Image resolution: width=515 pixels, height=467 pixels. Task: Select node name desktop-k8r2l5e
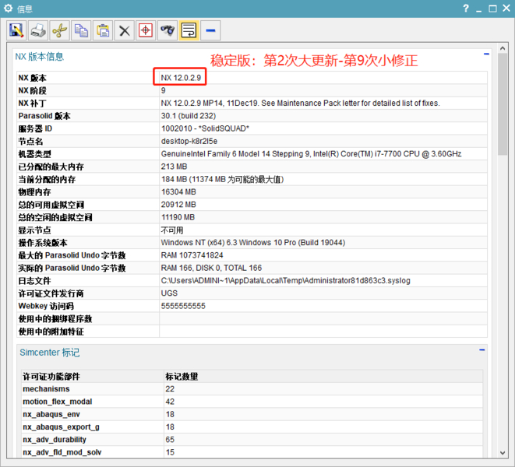coord(189,141)
